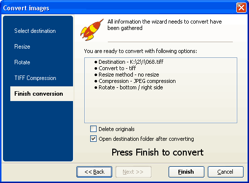Viewport: 249px width, 183px height.
Task: Click the Press Finish to convert text
Action: coord(157,153)
